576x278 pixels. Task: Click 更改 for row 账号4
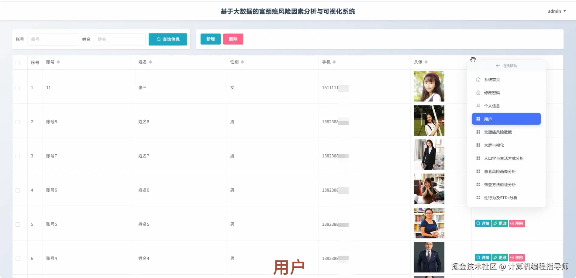click(500, 257)
